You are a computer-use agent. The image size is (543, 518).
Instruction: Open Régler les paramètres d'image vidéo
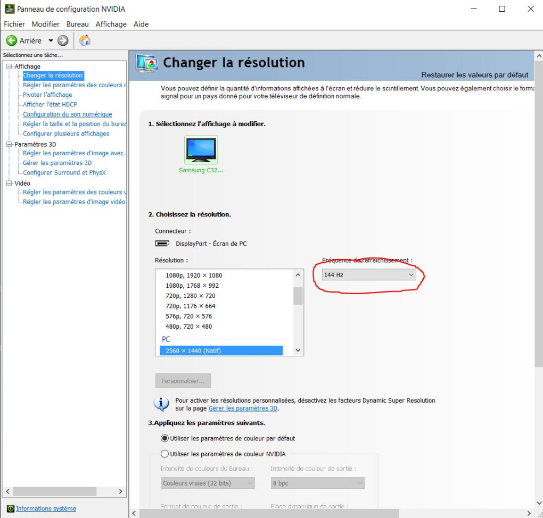74,202
